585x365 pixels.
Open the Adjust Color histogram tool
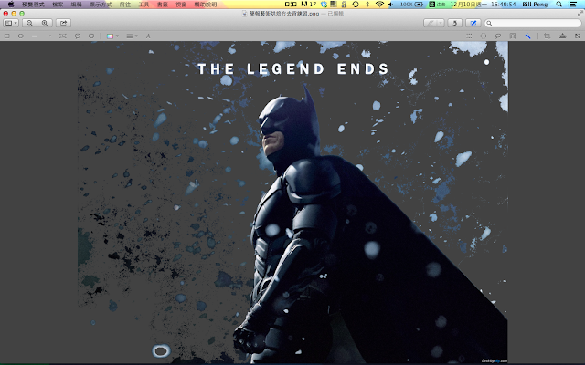coord(563,36)
